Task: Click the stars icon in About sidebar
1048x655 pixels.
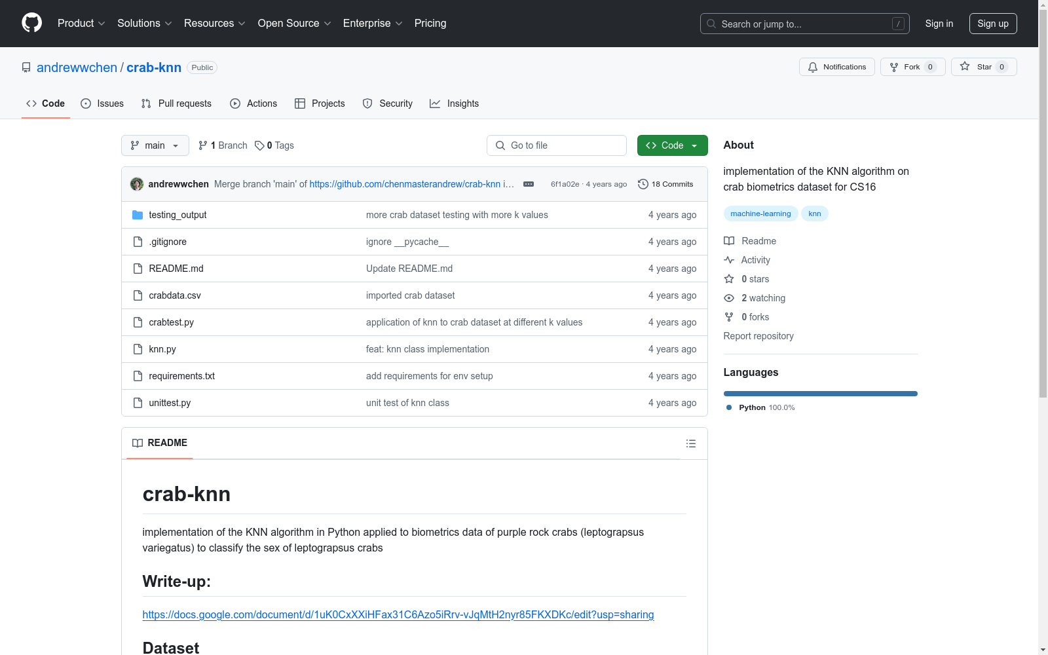Action: [729, 279]
